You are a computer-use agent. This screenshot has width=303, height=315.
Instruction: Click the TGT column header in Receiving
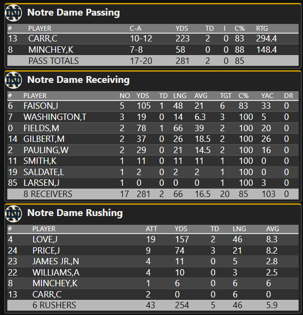pyautogui.click(x=225, y=96)
